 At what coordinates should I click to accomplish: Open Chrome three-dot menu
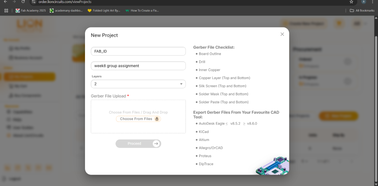pyautogui.click(x=372, y=2)
